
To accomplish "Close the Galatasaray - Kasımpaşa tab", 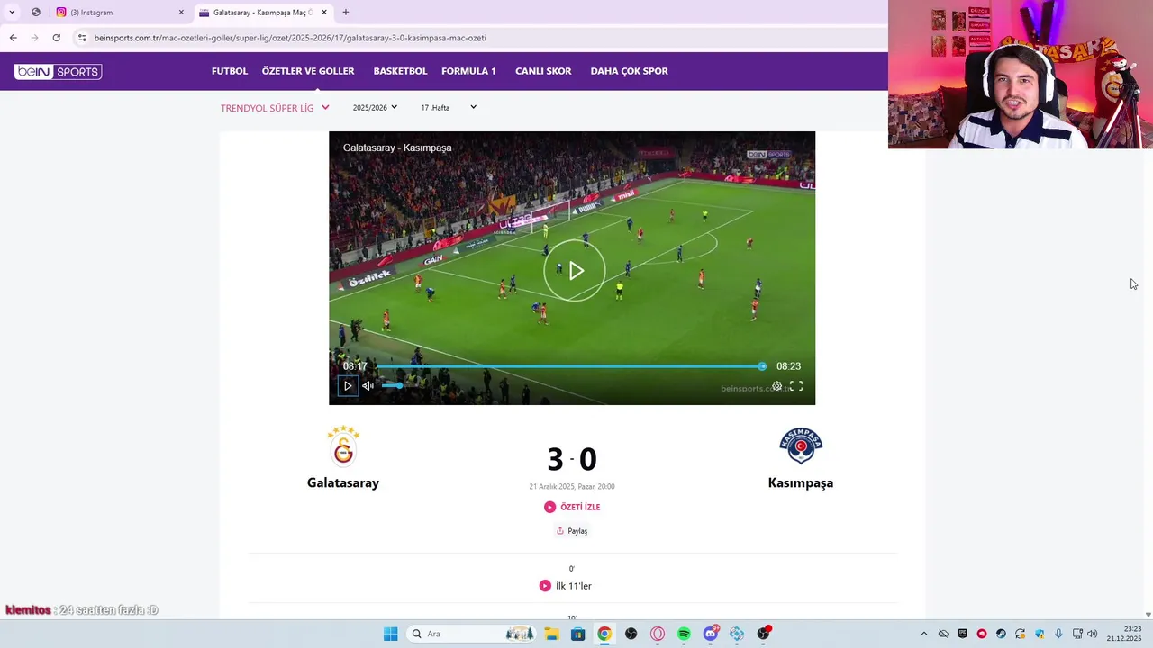I will tap(324, 13).
